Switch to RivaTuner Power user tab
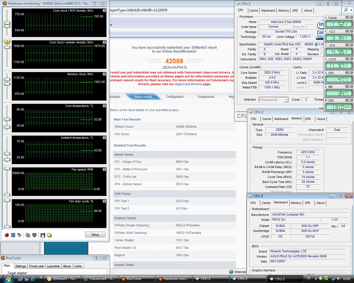Image resolution: width=354 pixels, height=283 pixels. point(37,266)
